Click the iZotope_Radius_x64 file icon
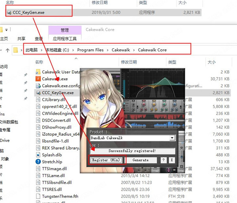This screenshot has height=203, width=237. click(x=38, y=134)
